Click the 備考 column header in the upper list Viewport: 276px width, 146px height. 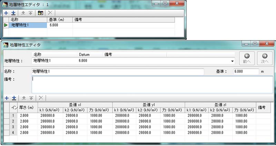[x=124, y=20]
